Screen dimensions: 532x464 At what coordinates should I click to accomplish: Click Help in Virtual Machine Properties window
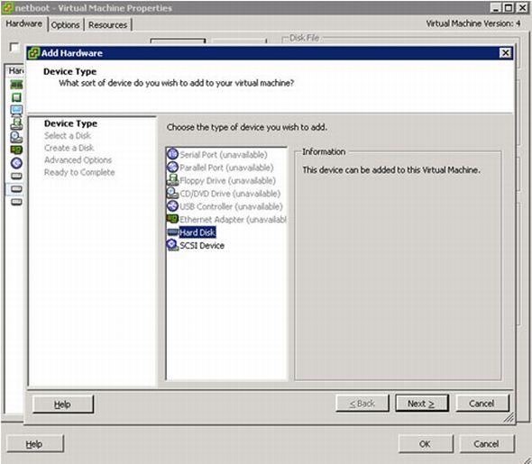34,443
